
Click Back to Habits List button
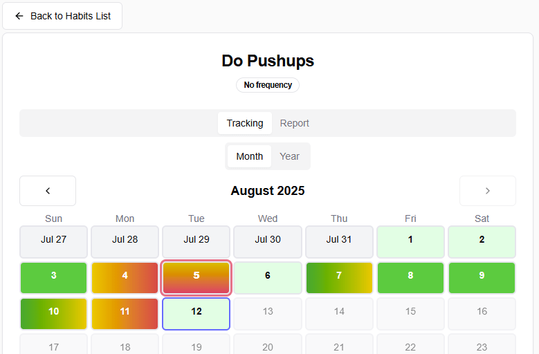click(62, 16)
